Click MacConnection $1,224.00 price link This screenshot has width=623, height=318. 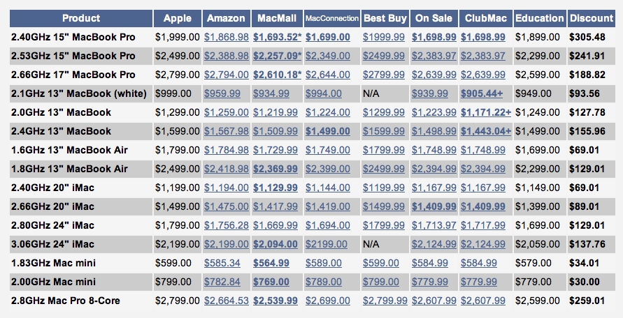pos(328,112)
